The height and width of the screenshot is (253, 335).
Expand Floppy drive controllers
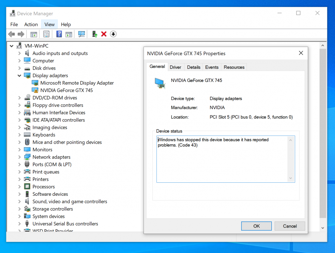coord(19,105)
